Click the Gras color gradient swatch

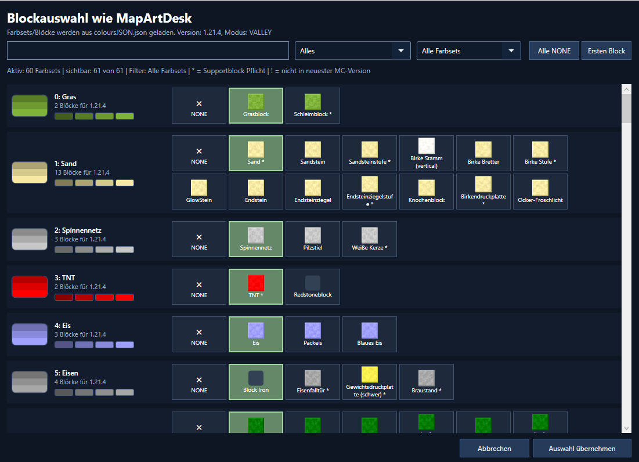(x=30, y=106)
